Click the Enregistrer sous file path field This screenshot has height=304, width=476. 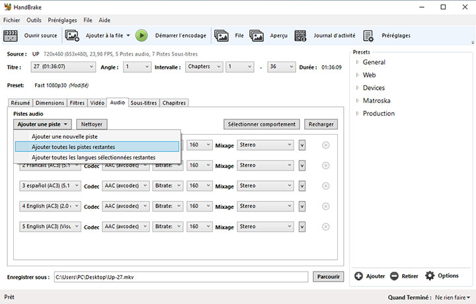[181, 277]
